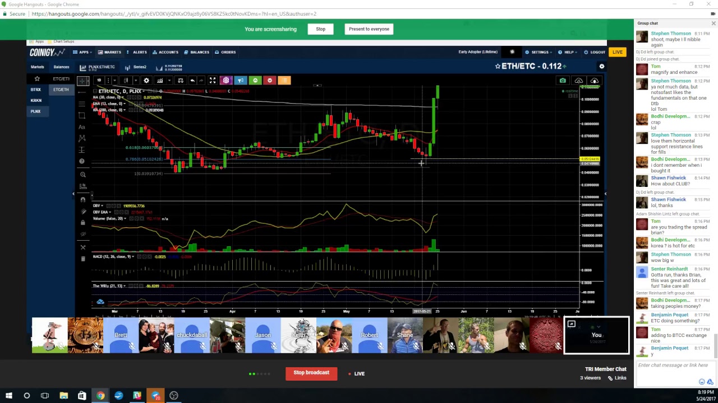
Task: Toggle lock all drawing tools
Action: point(83,223)
